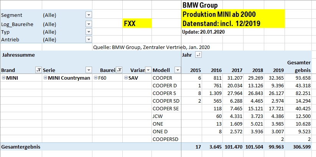Collapse the MINI brand group
The height and width of the screenshot is (157, 316).
pos(3,78)
